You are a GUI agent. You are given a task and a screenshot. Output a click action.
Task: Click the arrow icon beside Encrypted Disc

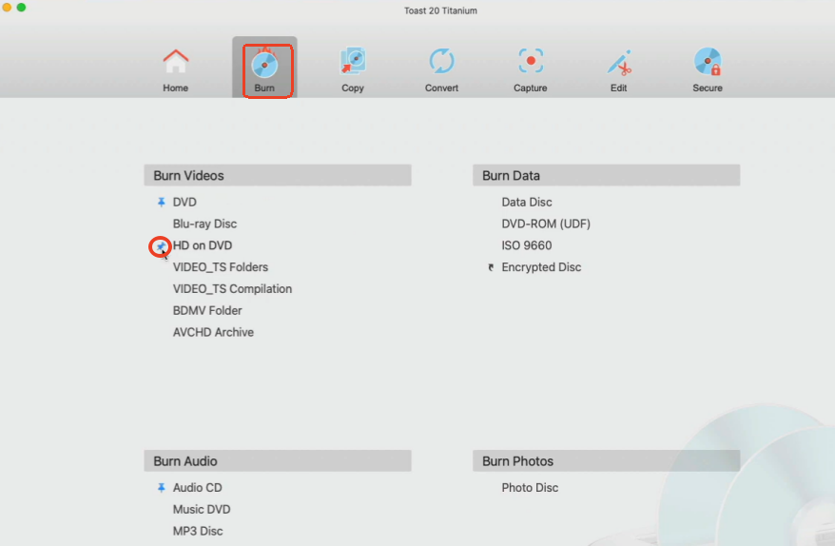(x=491, y=268)
